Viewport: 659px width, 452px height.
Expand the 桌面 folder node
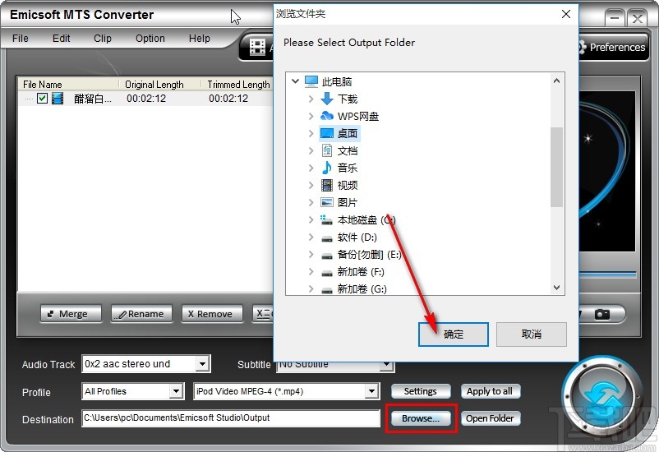[x=311, y=133]
